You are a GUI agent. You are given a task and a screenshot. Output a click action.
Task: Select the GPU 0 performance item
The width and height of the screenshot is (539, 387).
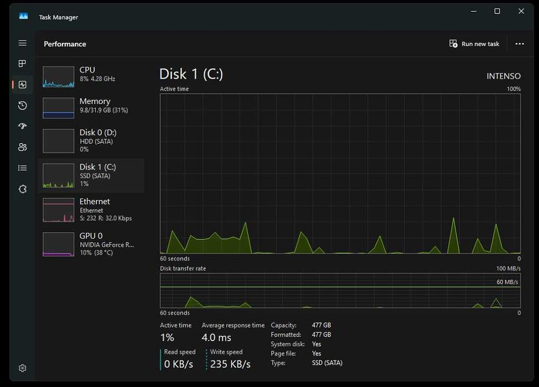coord(91,244)
